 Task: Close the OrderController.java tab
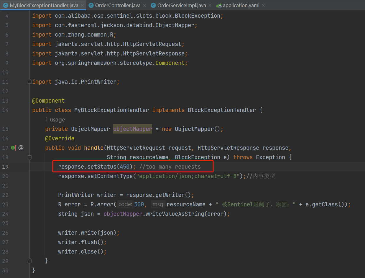pyautogui.click(x=144, y=5)
